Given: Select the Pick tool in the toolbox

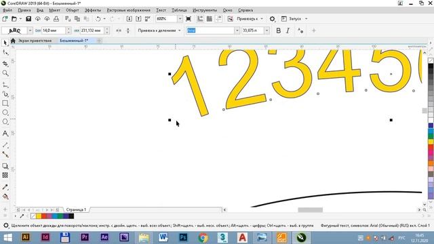Looking at the screenshot, I should click(5, 43).
